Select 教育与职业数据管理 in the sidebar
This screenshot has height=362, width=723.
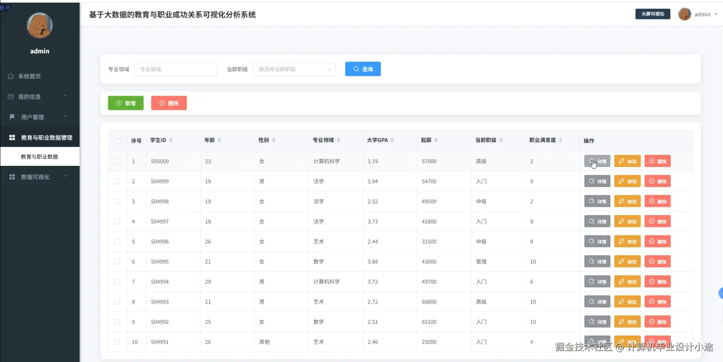point(47,137)
